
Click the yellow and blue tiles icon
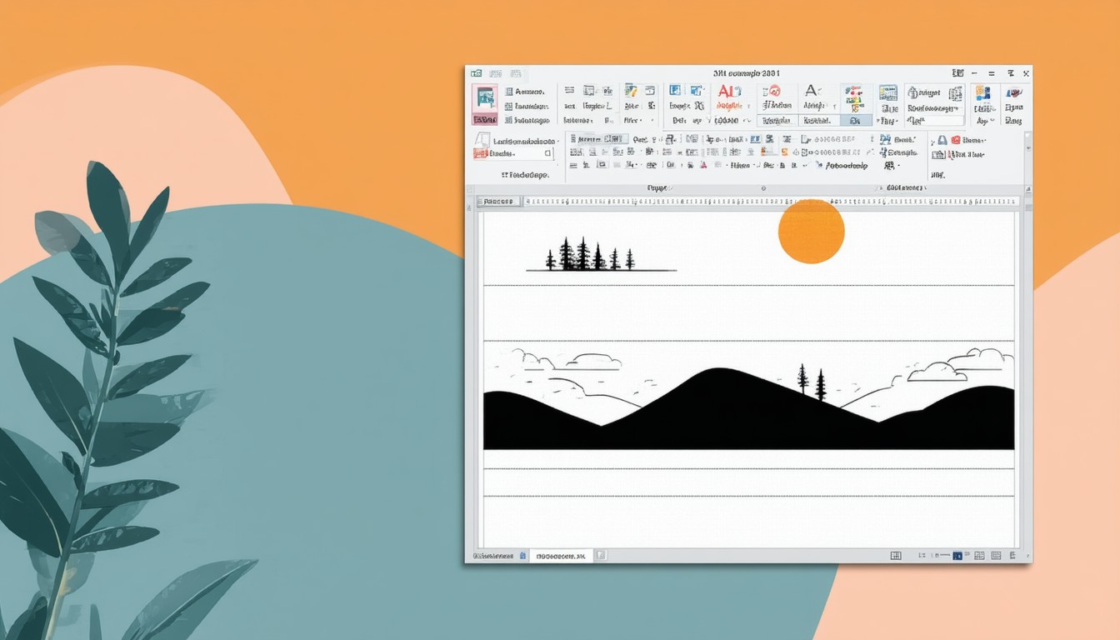tap(983, 92)
